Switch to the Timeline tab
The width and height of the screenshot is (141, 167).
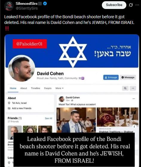coord(36,88)
